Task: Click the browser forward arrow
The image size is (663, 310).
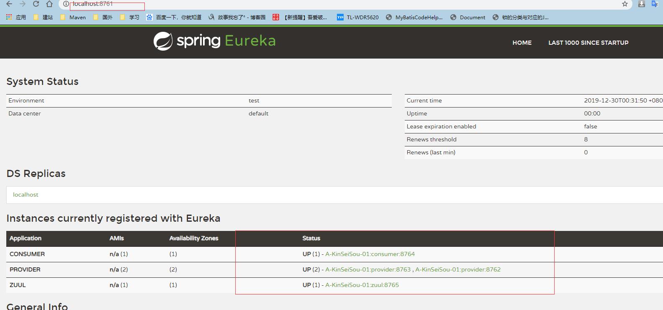Action: point(23,4)
